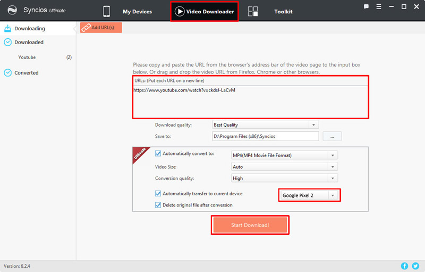Click the browse (...) button for Save to
This screenshot has width=425, height=272.
pyautogui.click(x=332, y=136)
